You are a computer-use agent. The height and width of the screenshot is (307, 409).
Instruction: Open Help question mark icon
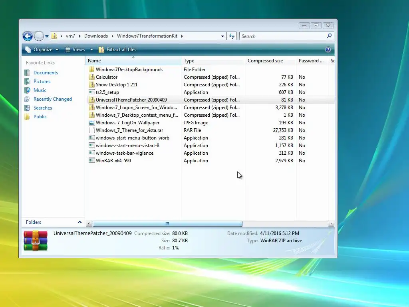click(x=328, y=50)
